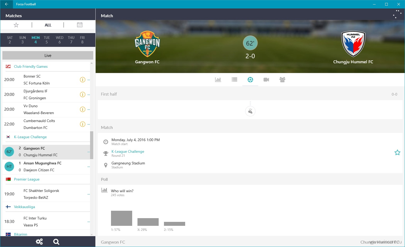Screen dimensions: 405x247
Task: Select SUN 3 in the date strip
Action: (x=23, y=40)
